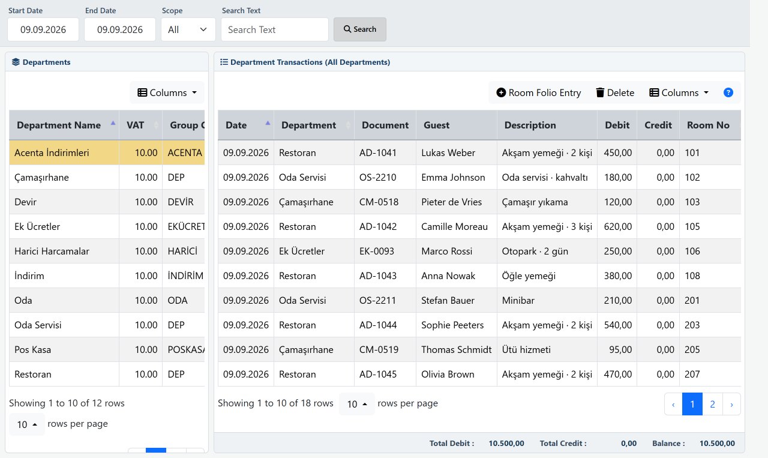
Task: Click document AD-1043 cell
Action: click(x=385, y=276)
